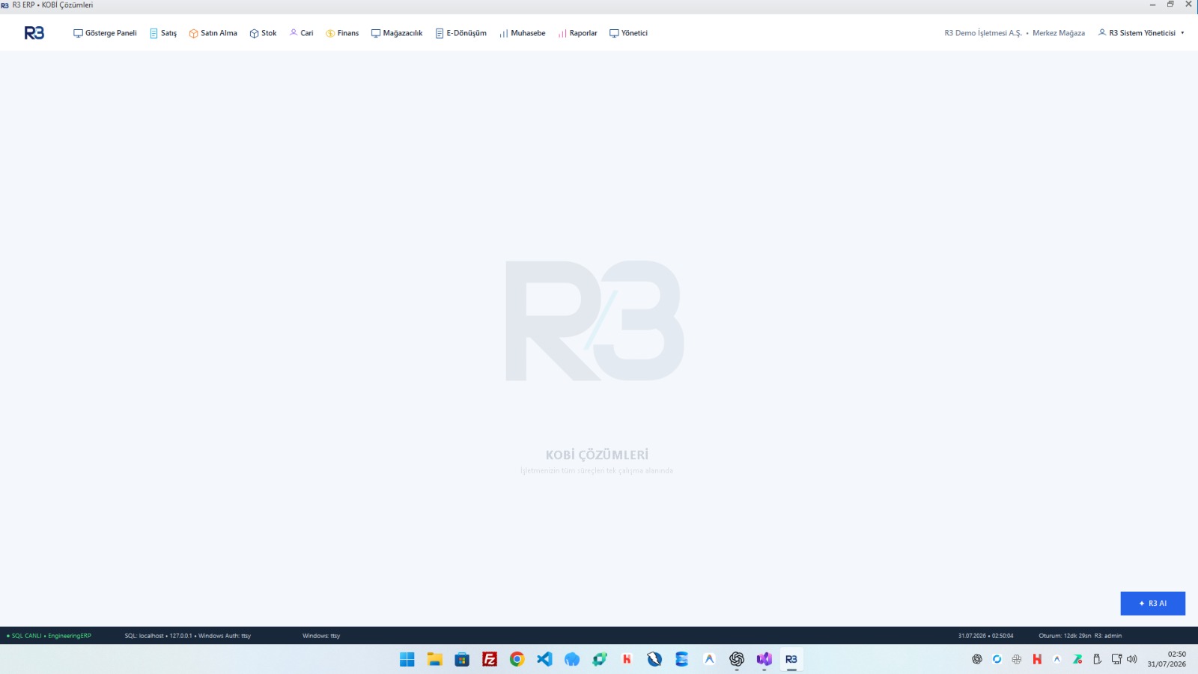
Task: Select the E-Dönüşüm menu item
Action: (x=461, y=33)
